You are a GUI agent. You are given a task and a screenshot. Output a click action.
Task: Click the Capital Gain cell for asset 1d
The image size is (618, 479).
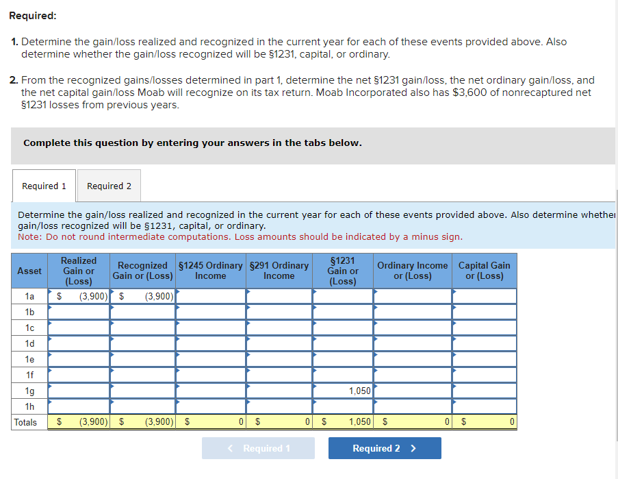pos(484,343)
